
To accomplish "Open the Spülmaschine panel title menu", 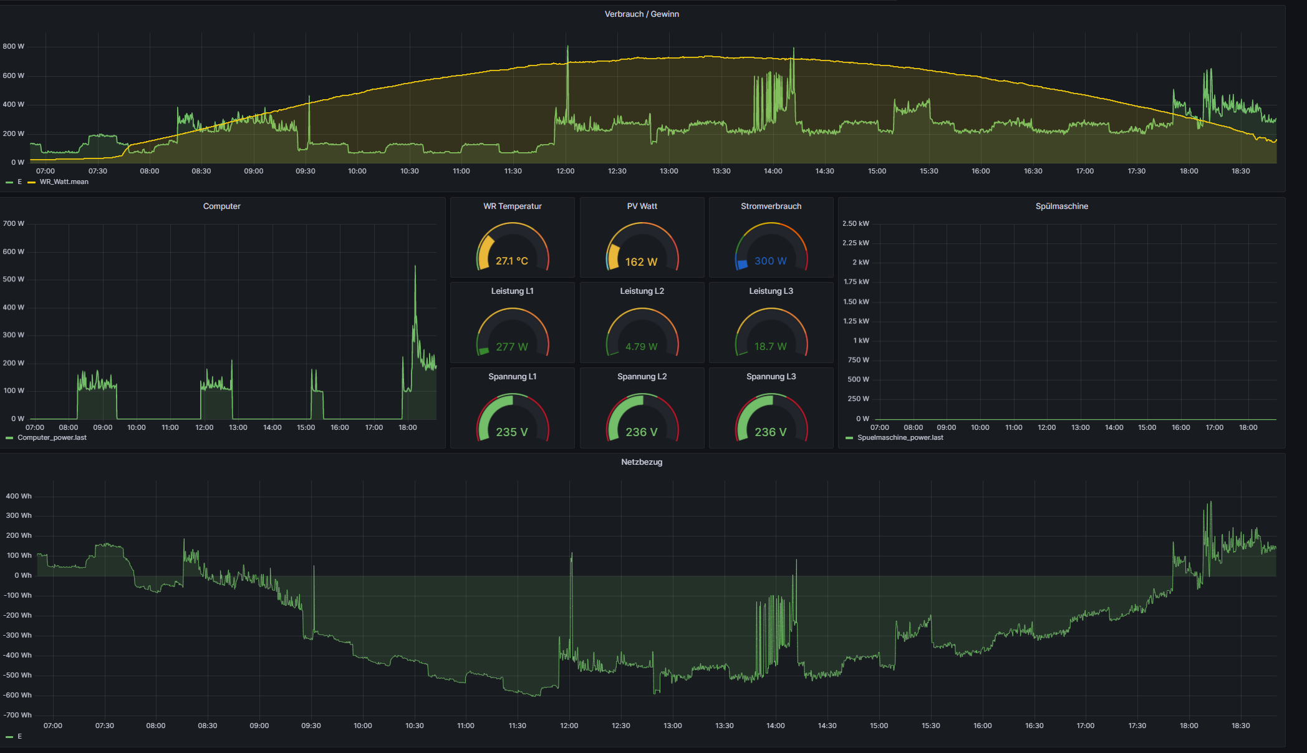I will click(1061, 206).
